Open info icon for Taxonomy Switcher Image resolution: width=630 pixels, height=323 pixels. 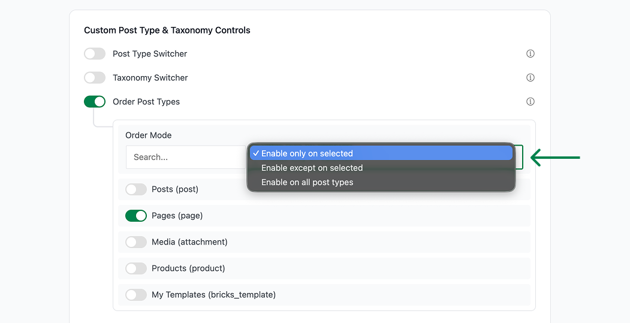click(x=530, y=77)
